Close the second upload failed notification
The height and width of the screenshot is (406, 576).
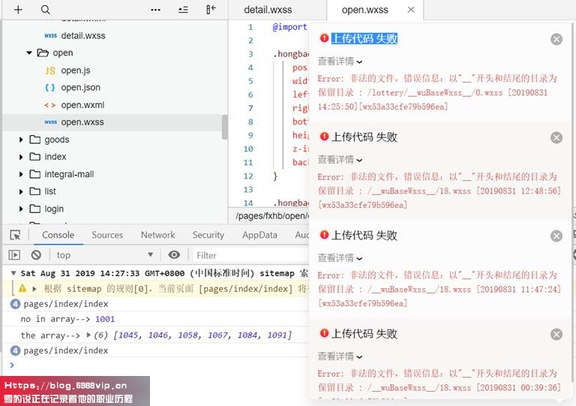(x=556, y=137)
